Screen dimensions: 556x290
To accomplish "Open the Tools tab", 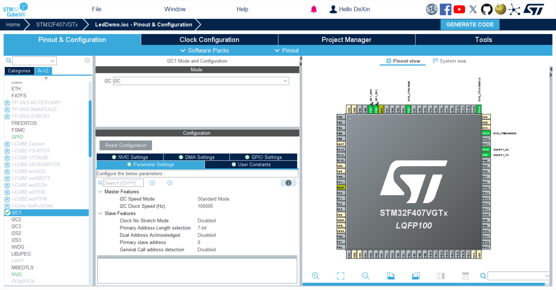I will pyautogui.click(x=484, y=40).
